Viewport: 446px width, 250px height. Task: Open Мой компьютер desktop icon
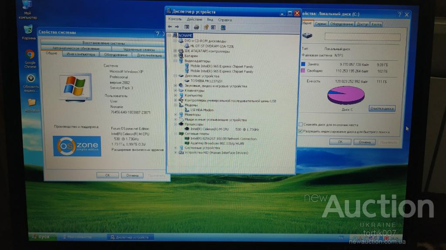pyautogui.click(x=27, y=10)
